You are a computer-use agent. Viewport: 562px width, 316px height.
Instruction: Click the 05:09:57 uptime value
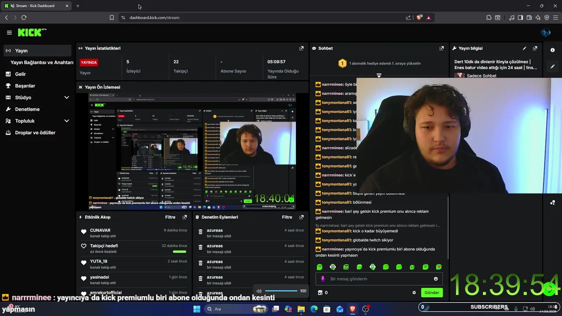coord(277,62)
